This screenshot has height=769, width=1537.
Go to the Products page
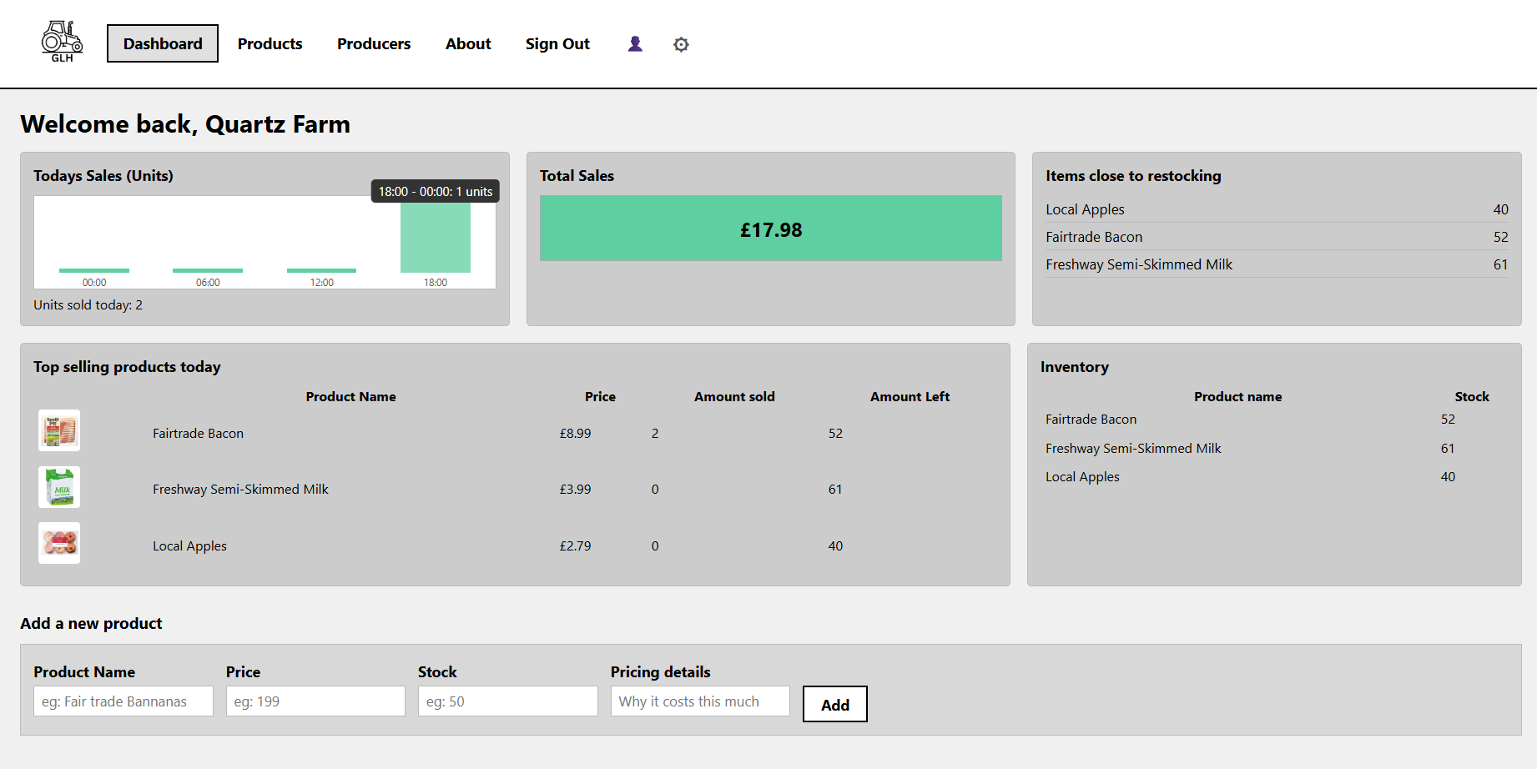point(270,43)
